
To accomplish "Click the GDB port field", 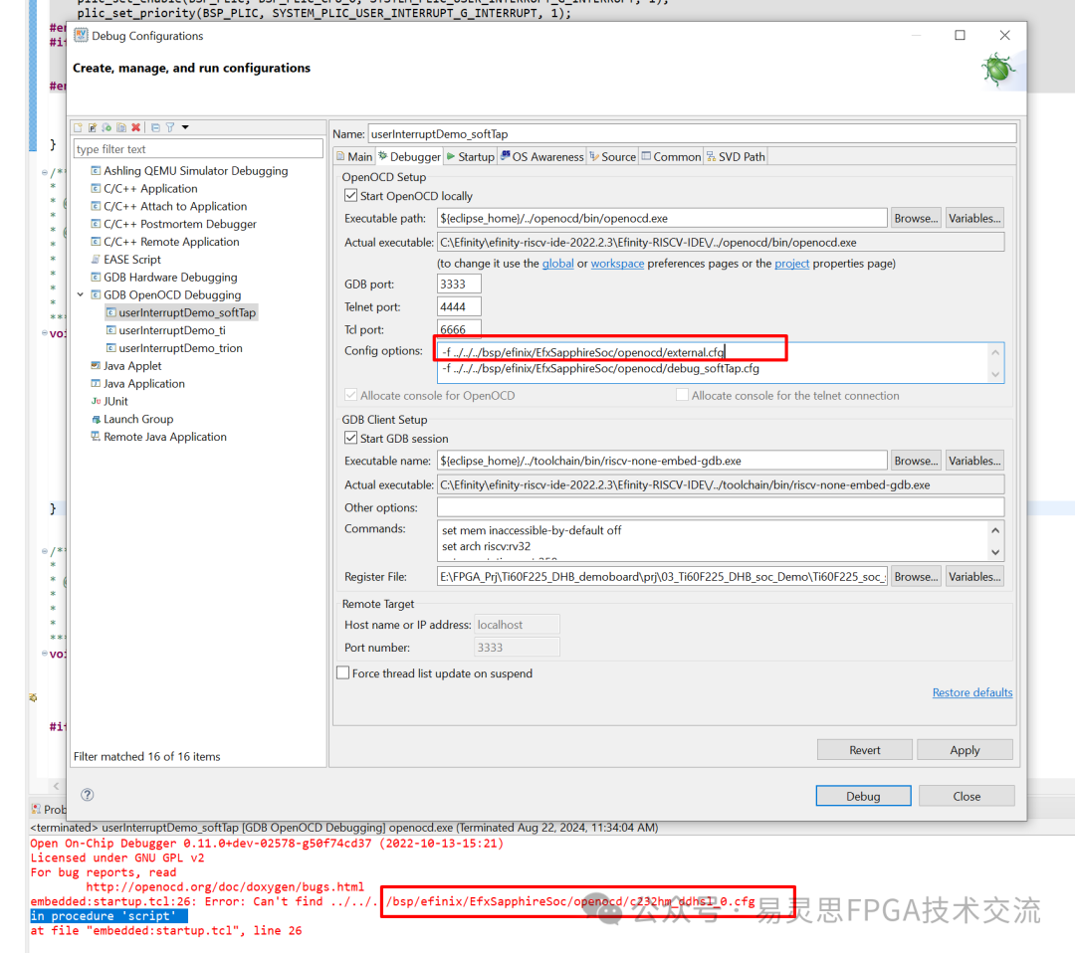I will coord(459,285).
